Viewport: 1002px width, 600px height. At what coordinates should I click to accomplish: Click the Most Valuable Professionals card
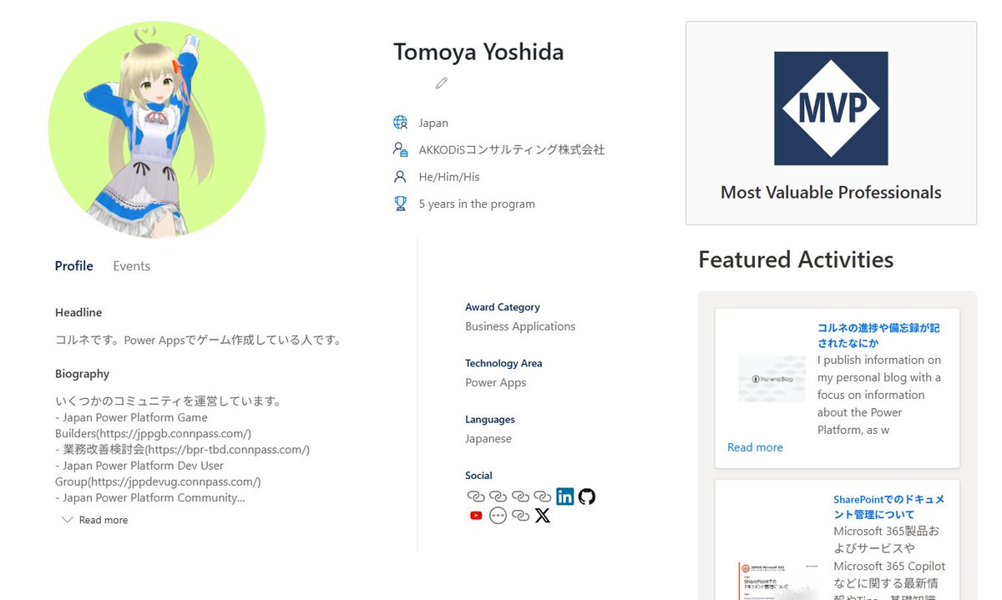pos(831,124)
